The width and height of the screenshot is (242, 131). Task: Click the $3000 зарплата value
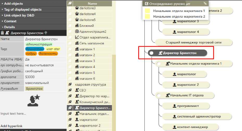(45, 77)
